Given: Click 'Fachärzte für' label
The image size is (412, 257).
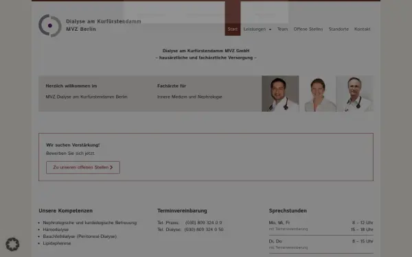Looking at the screenshot, I should click(x=172, y=86).
